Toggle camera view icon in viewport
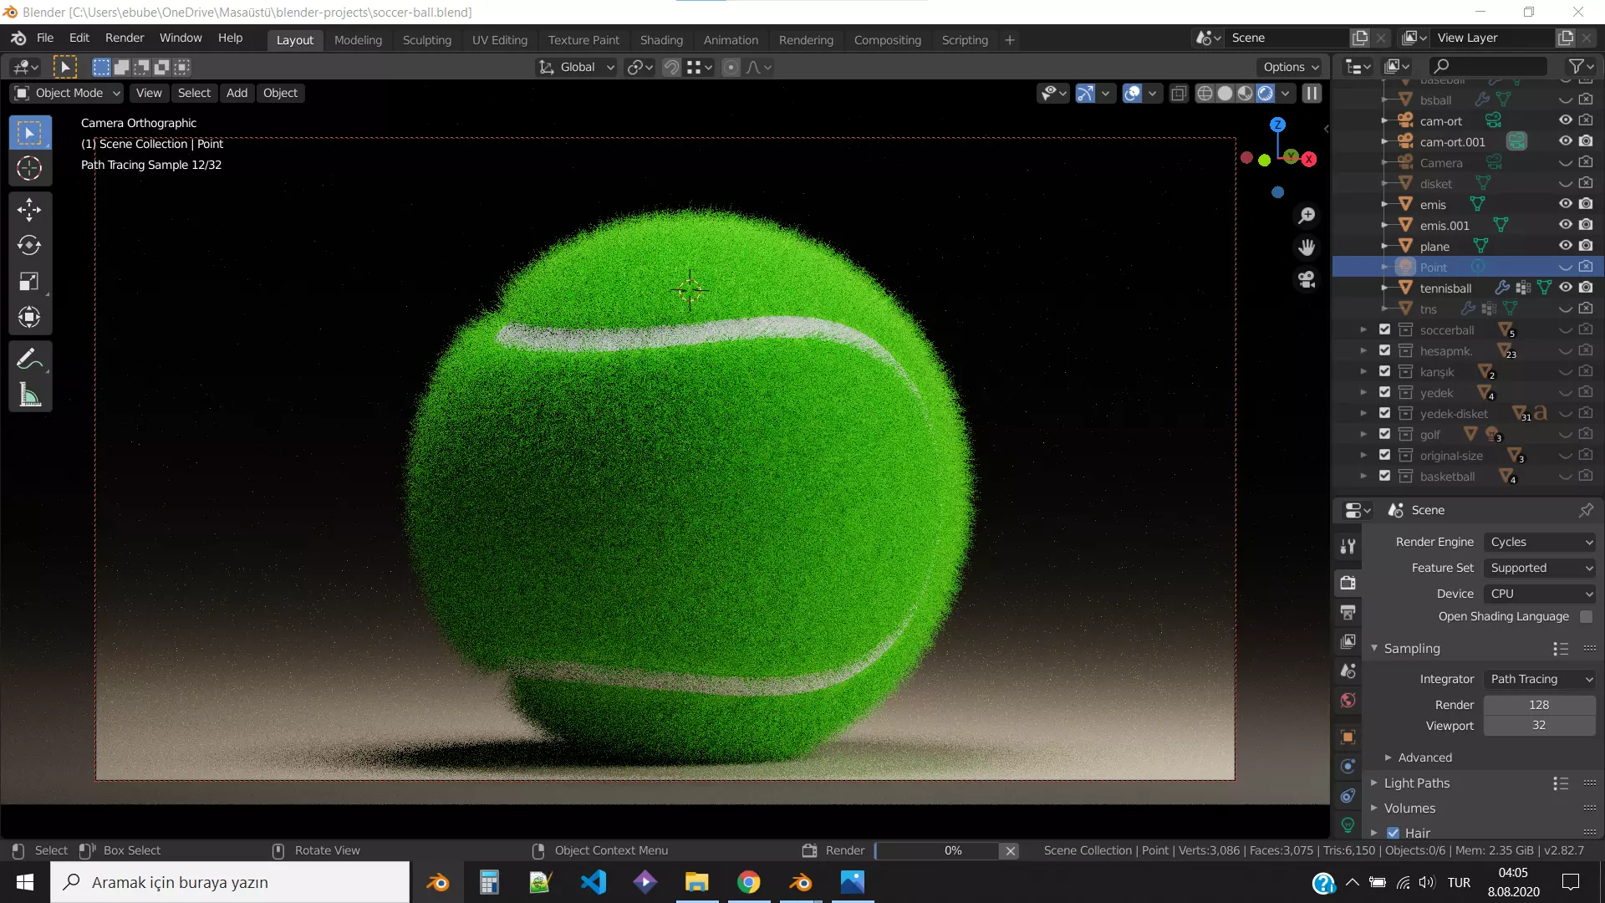The height and width of the screenshot is (903, 1605). [1307, 280]
